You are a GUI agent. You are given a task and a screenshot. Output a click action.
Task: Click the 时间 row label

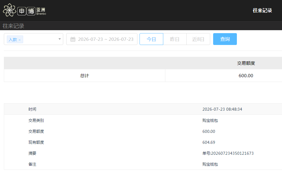[x=32, y=109]
